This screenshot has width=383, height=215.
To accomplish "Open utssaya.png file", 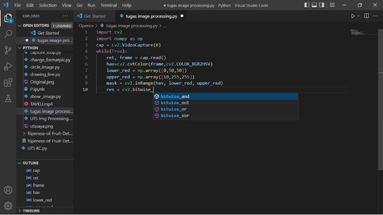I will click(45, 126).
